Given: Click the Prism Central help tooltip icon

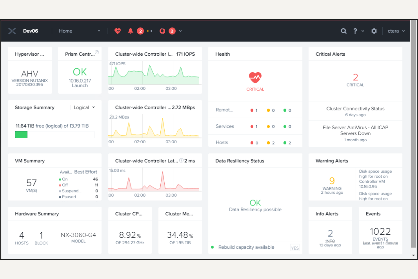Looking at the screenshot, I should point(97,52).
